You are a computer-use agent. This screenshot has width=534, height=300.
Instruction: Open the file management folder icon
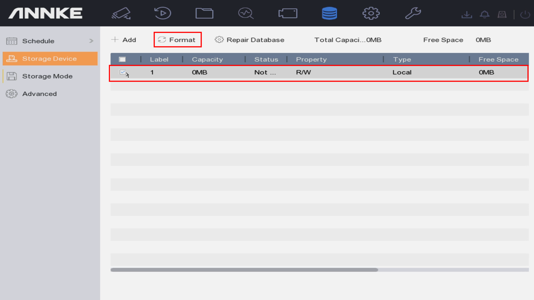click(204, 13)
